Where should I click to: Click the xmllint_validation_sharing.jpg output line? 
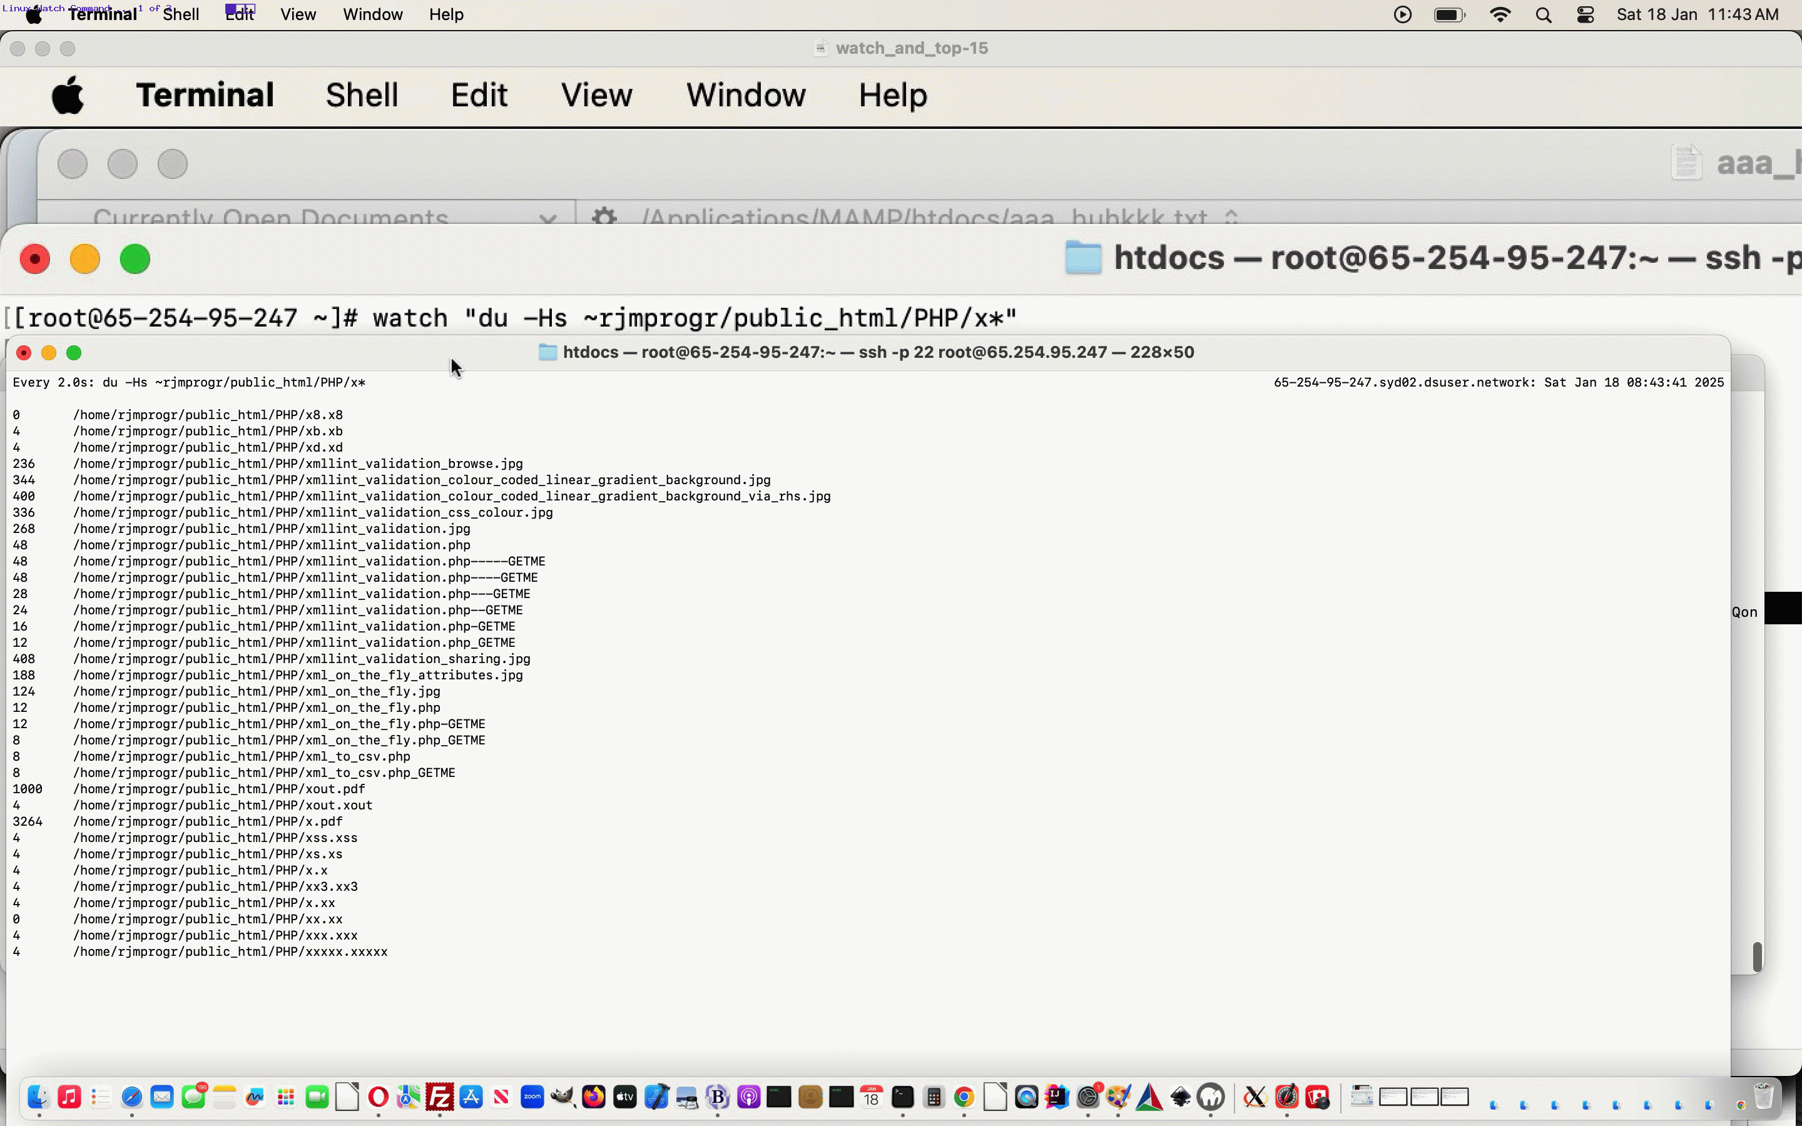pos(271,658)
